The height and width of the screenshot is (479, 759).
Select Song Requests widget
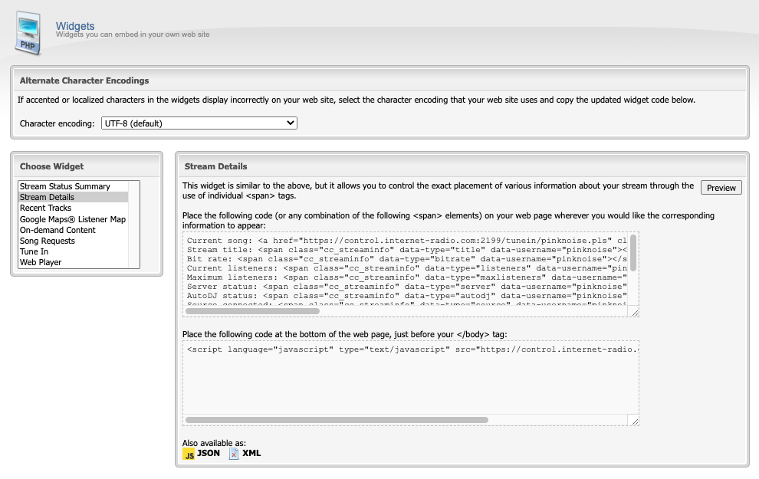tap(48, 241)
